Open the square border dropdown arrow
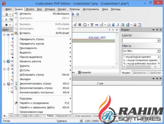The width and height of the screenshot is (164, 124). 88,25
